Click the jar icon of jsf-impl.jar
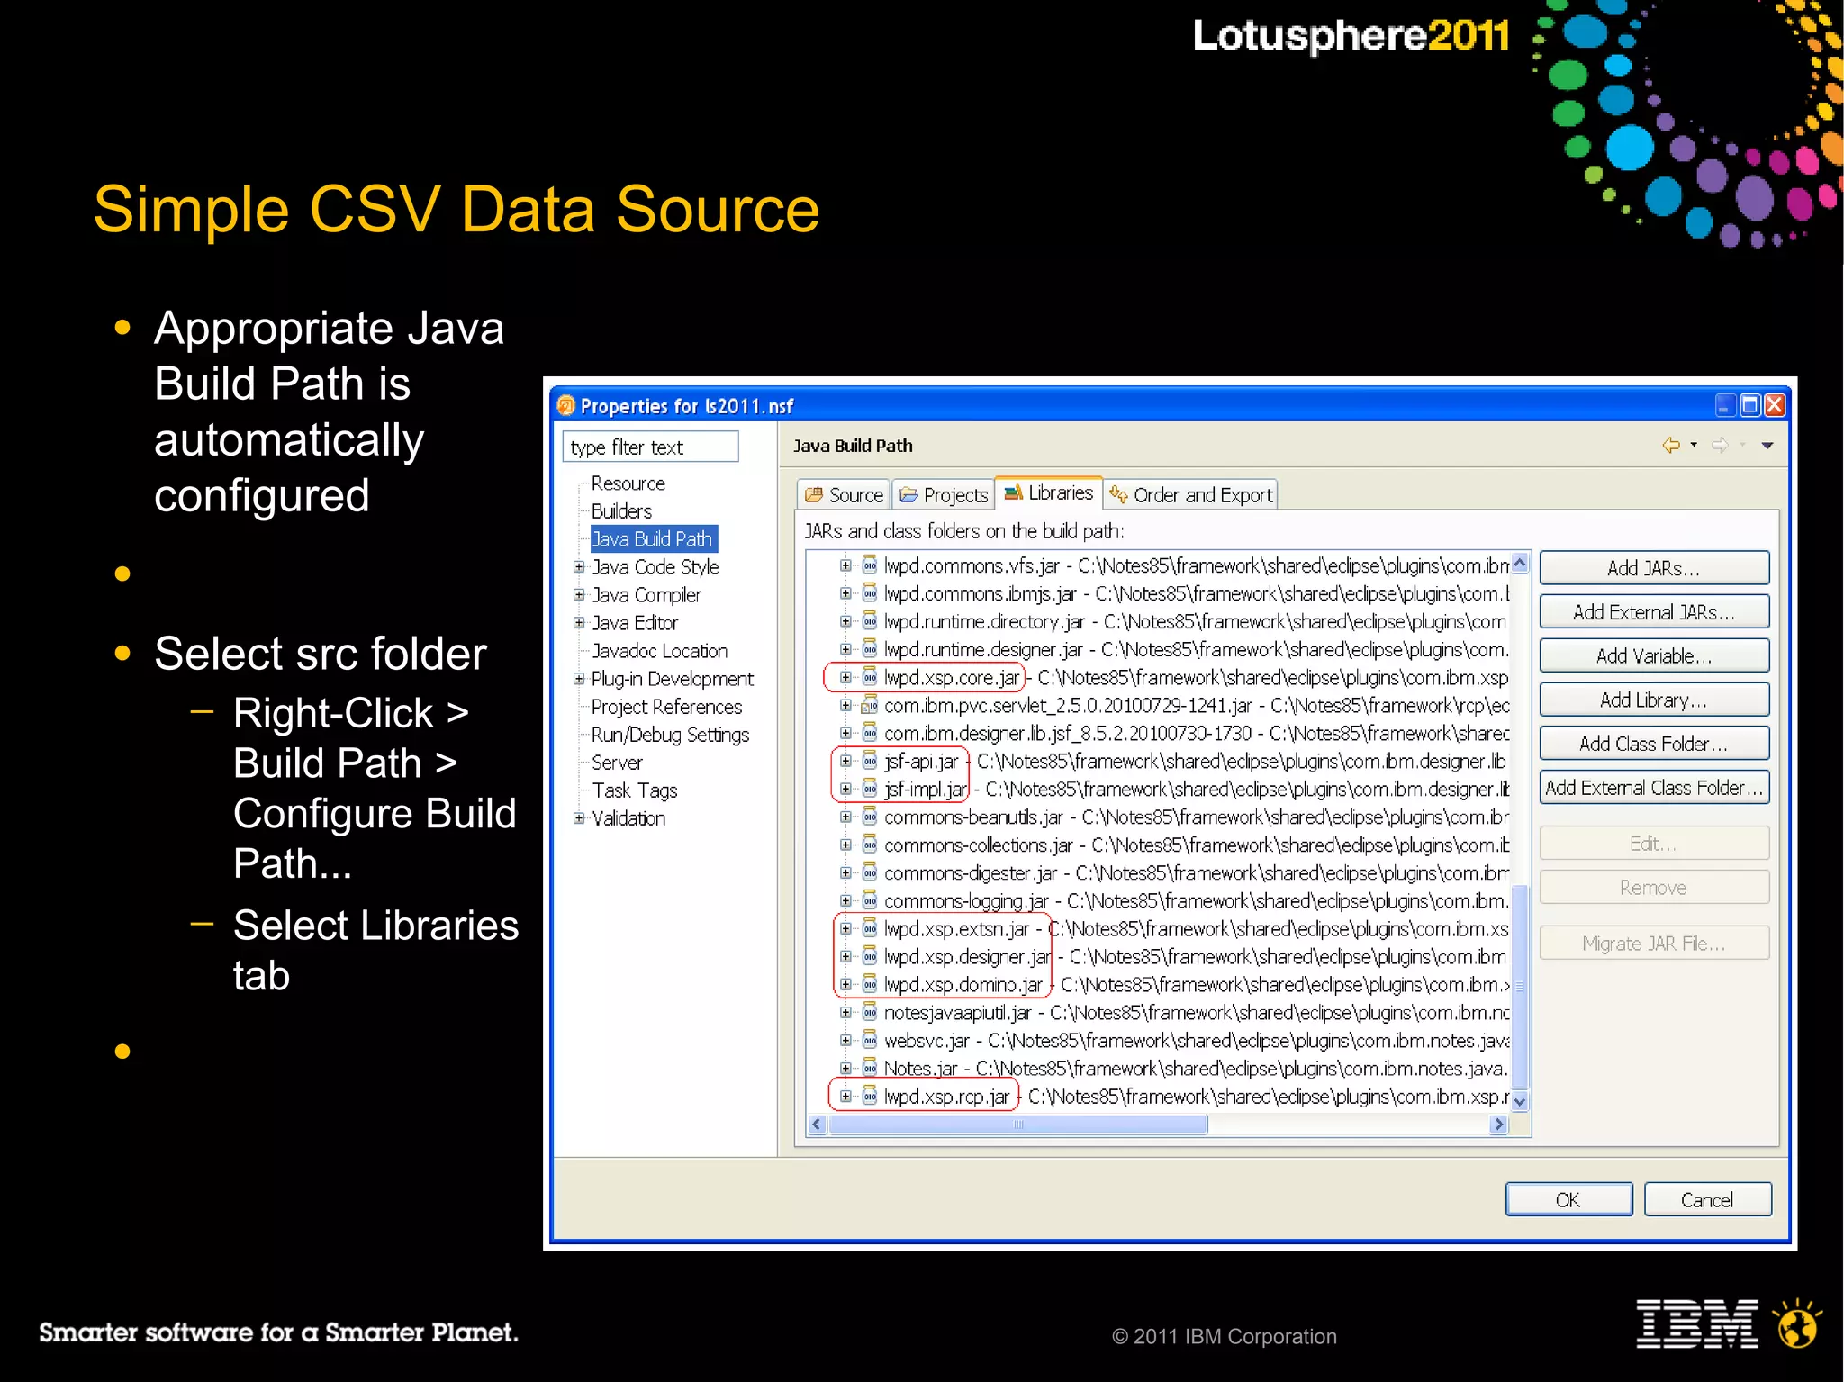 tap(870, 789)
